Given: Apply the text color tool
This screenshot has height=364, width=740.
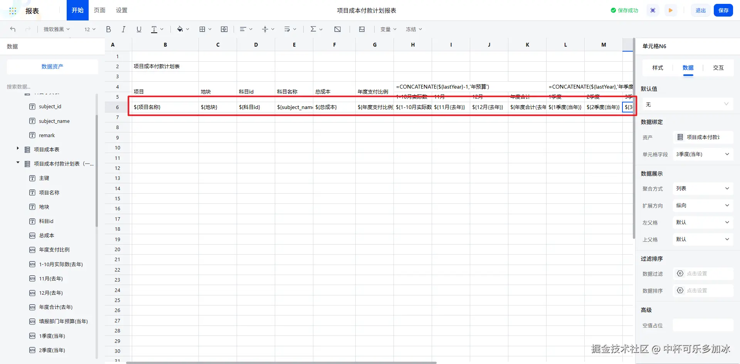Looking at the screenshot, I should (154, 29).
